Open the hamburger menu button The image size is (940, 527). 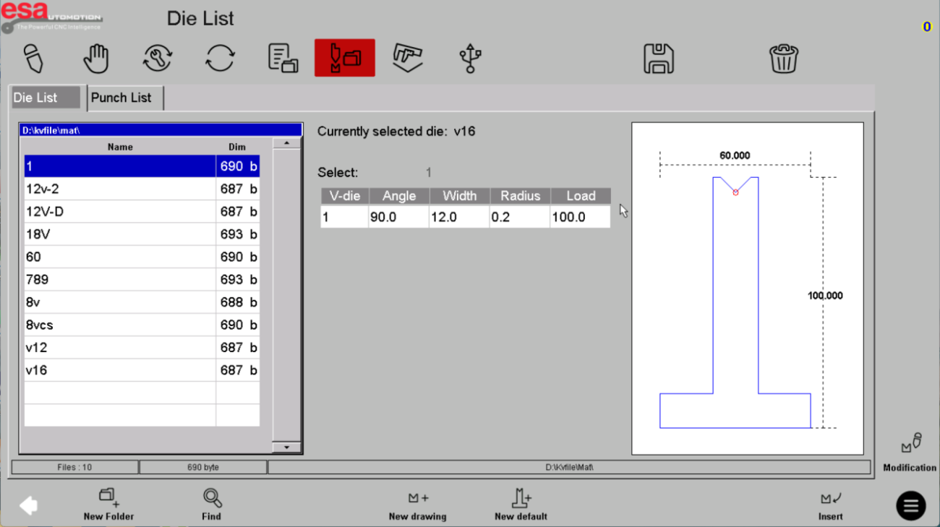pyautogui.click(x=910, y=505)
